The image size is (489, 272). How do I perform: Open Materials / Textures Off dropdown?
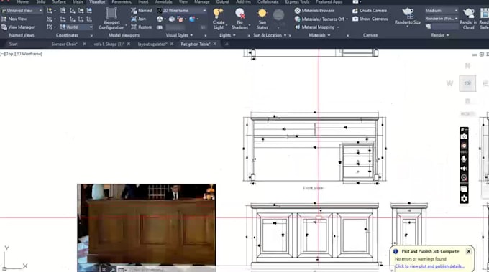pos(321,19)
